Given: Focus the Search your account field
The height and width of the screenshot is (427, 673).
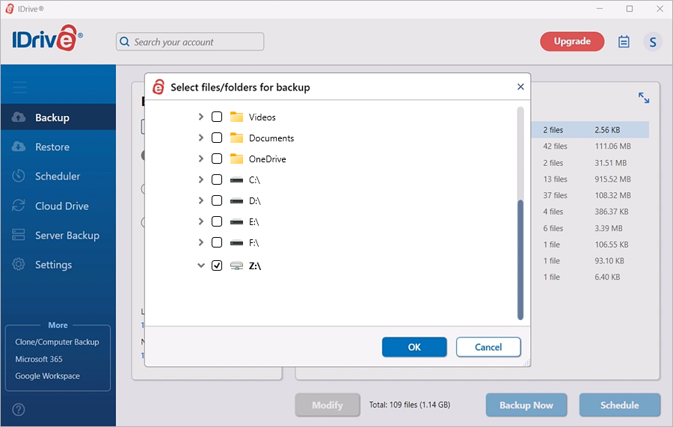Looking at the screenshot, I should coord(190,42).
